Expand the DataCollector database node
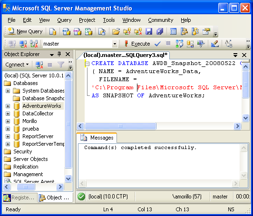 coord(8,113)
